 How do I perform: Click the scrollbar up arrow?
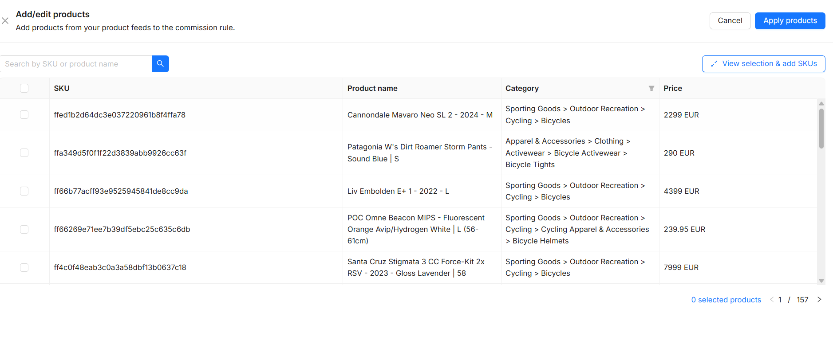(821, 103)
